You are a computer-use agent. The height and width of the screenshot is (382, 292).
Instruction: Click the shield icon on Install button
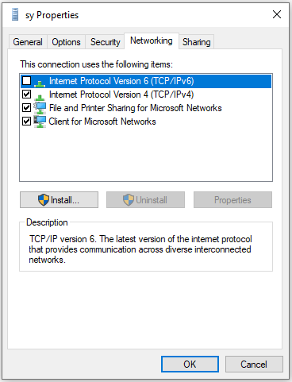coord(44,200)
